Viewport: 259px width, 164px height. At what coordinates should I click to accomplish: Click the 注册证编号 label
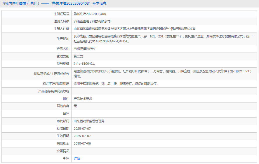click(61, 14)
